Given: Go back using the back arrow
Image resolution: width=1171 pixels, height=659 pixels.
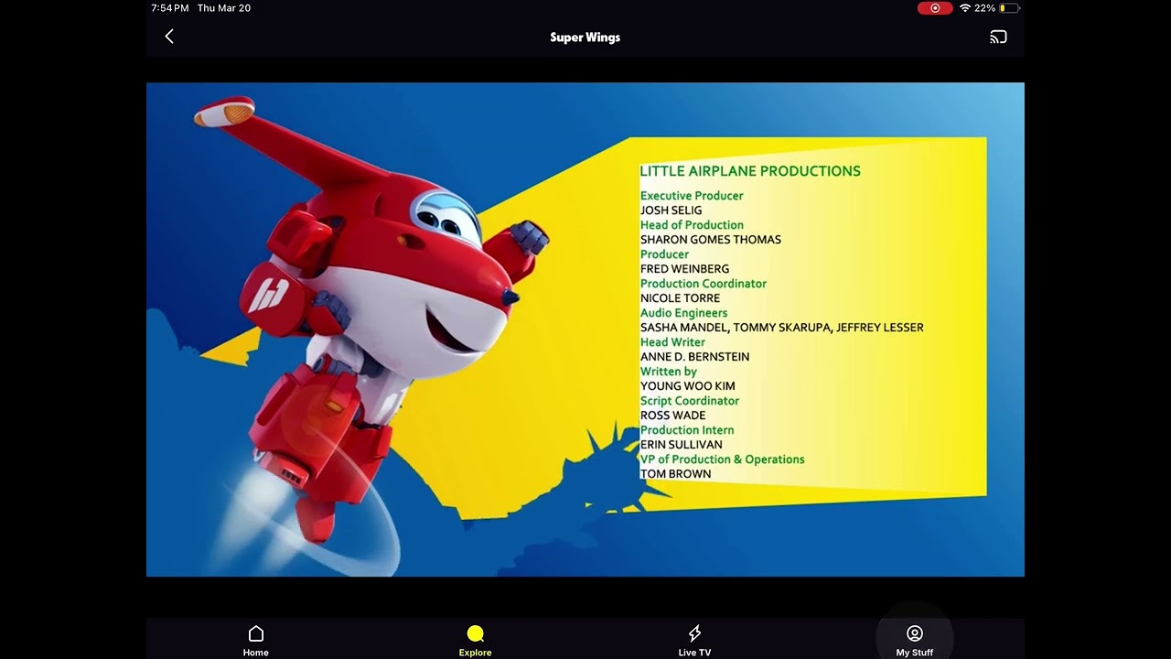Looking at the screenshot, I should [x=169, y=37].
